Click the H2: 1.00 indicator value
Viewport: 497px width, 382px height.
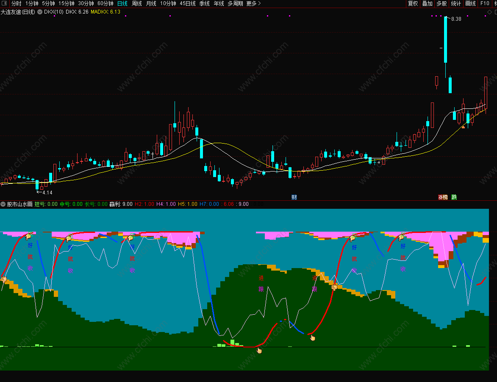pos(144,204)
